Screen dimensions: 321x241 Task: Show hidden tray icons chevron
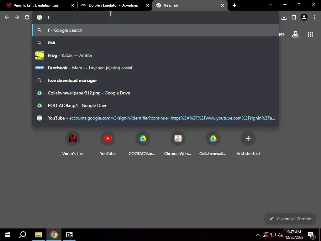[x=258, y=235]
